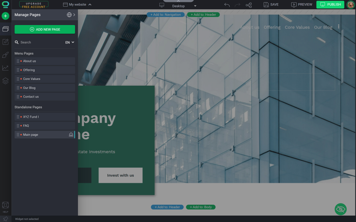Click About us in website navigation

pyautogui.click(x=250, y=27)
